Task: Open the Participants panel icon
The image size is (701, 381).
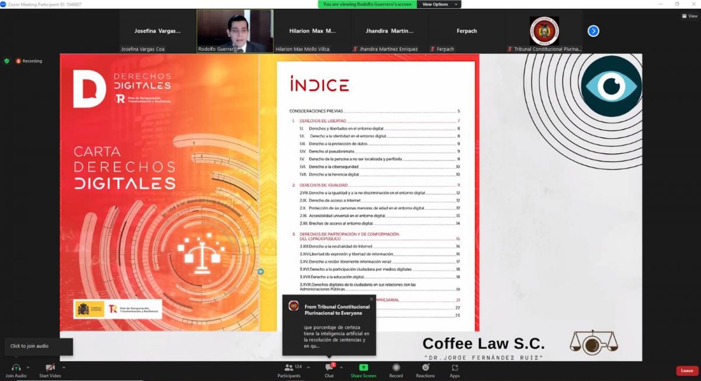Action: (x=289, y=368)
